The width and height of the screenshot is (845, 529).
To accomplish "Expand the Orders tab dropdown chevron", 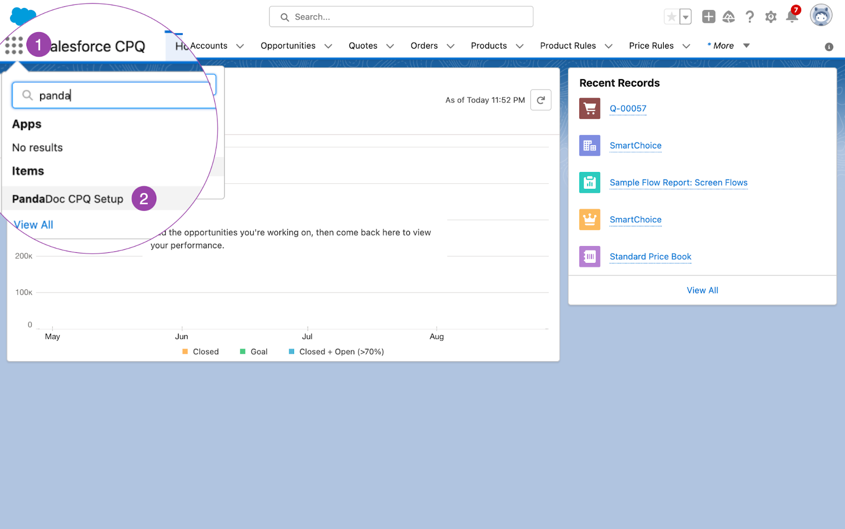I will point(450,46).
